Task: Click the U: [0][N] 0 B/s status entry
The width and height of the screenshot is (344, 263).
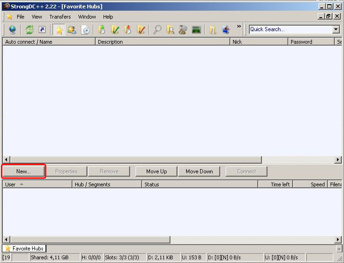Action: (x=284, y=257)
